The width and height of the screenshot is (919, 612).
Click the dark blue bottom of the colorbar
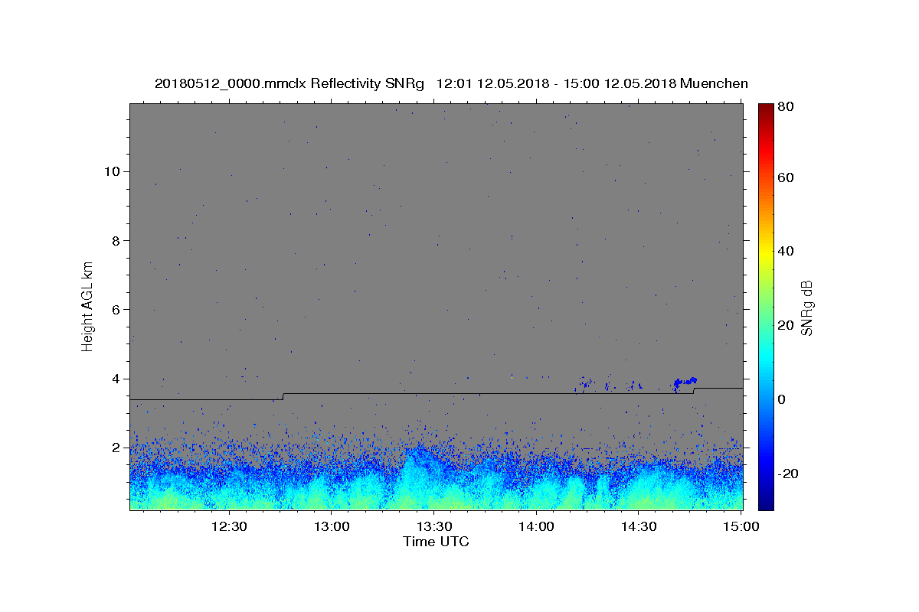click(x=766, y=503)
